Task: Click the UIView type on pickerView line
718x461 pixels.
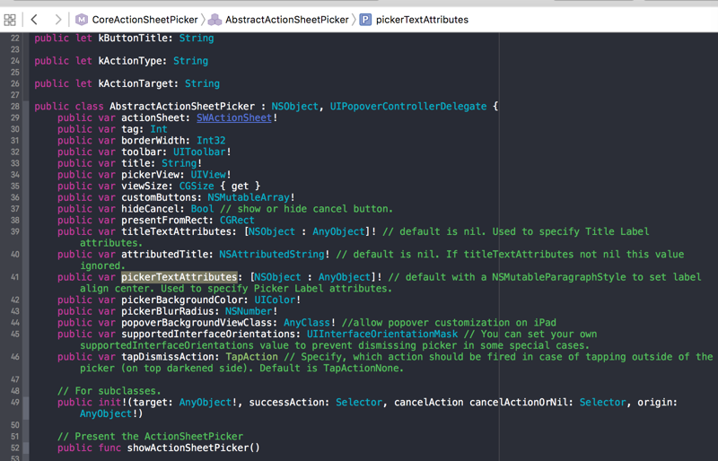Action: [208, 174]
